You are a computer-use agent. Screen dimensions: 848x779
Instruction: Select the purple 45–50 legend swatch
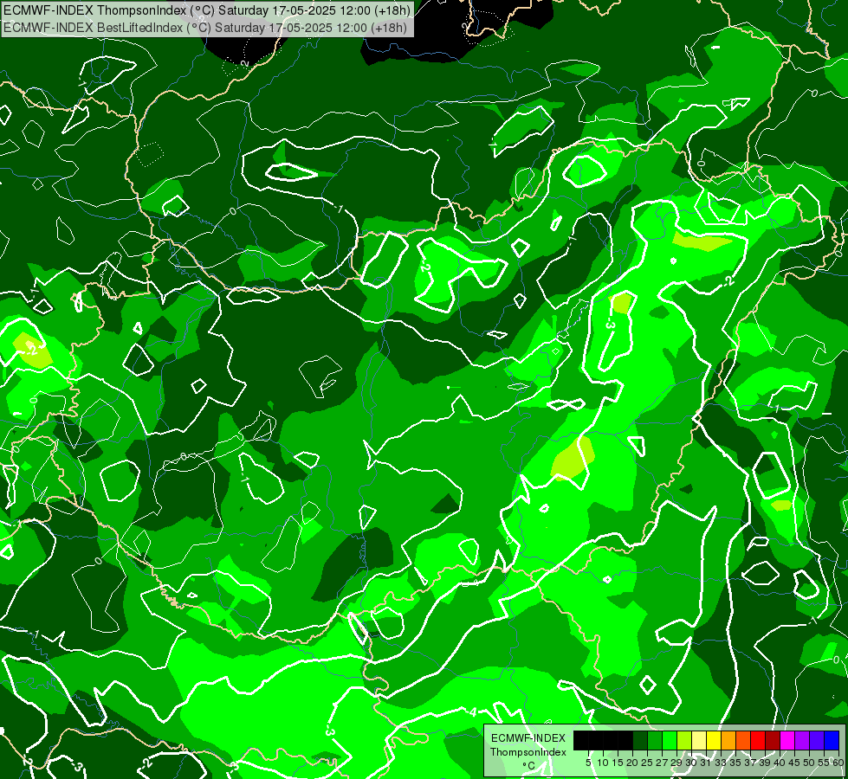click(x=802, y=741)
